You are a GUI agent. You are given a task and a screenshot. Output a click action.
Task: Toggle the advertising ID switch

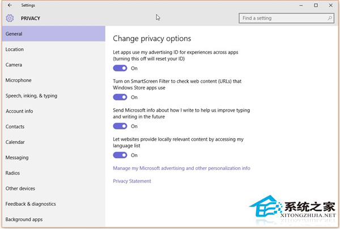[x=120, y=68]
